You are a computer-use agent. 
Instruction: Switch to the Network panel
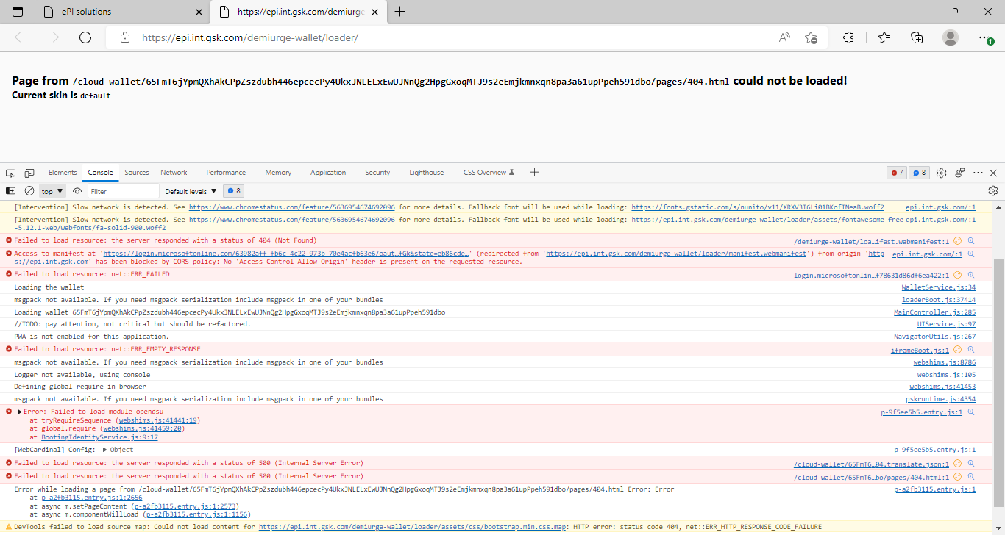[x=174, y=172]
